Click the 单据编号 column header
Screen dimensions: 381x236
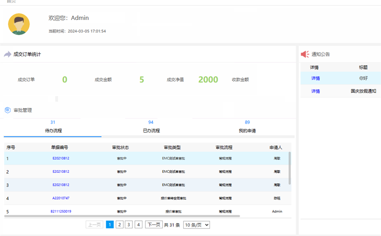click(x=60, y=147)
